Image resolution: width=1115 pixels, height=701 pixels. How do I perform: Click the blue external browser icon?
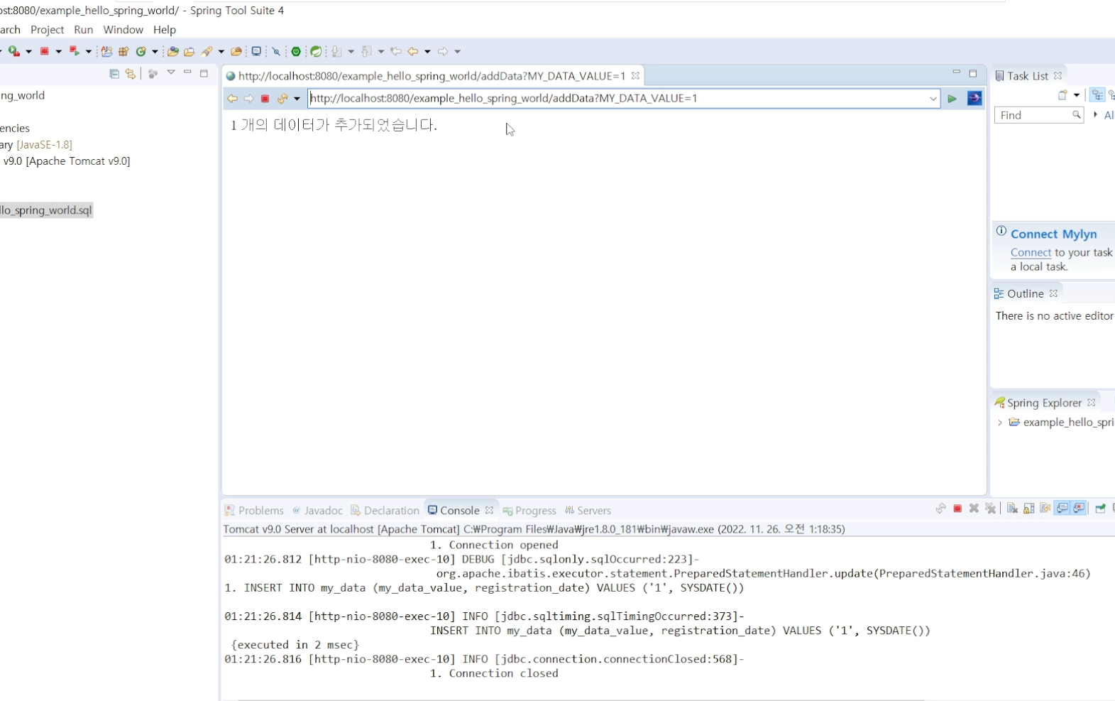click(x=974, y=98)
